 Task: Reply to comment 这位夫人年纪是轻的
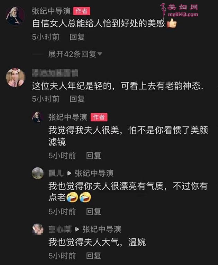click(77, 99)
